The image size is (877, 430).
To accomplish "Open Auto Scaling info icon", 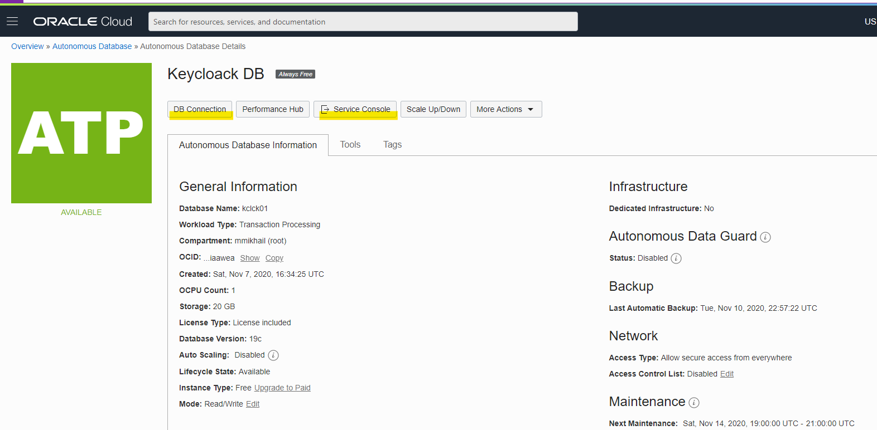I will (273, 355).
